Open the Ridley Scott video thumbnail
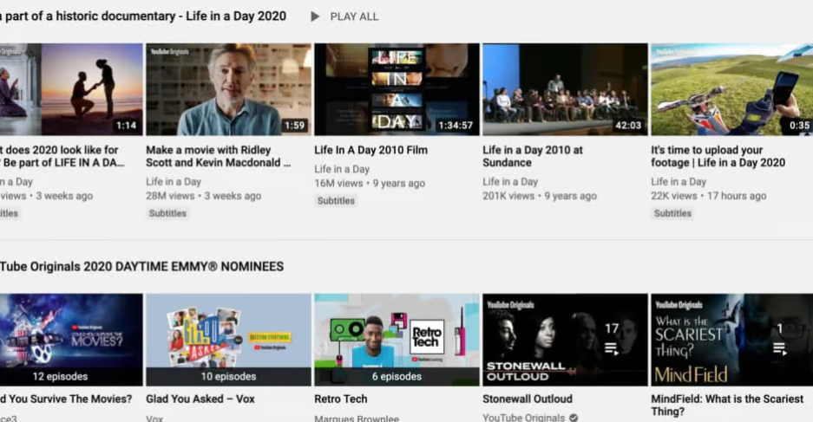The width and height of the screenshot is (813, 422). click(x=229, y=89)
